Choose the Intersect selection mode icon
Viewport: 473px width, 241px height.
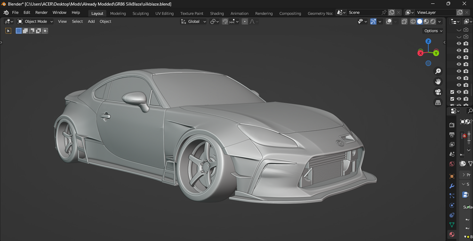[x=45, y=31]
